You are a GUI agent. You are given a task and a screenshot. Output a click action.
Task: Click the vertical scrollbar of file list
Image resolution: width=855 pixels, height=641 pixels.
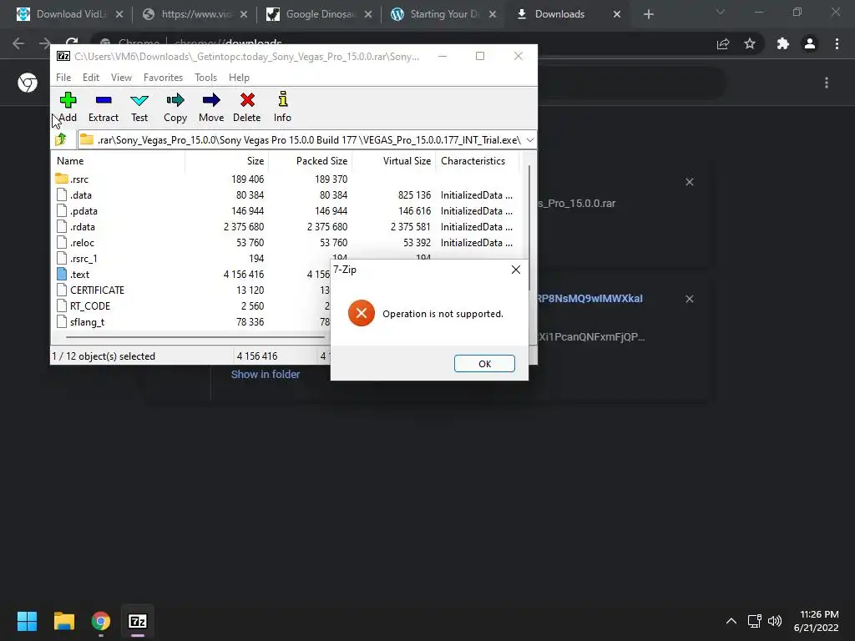528,227
